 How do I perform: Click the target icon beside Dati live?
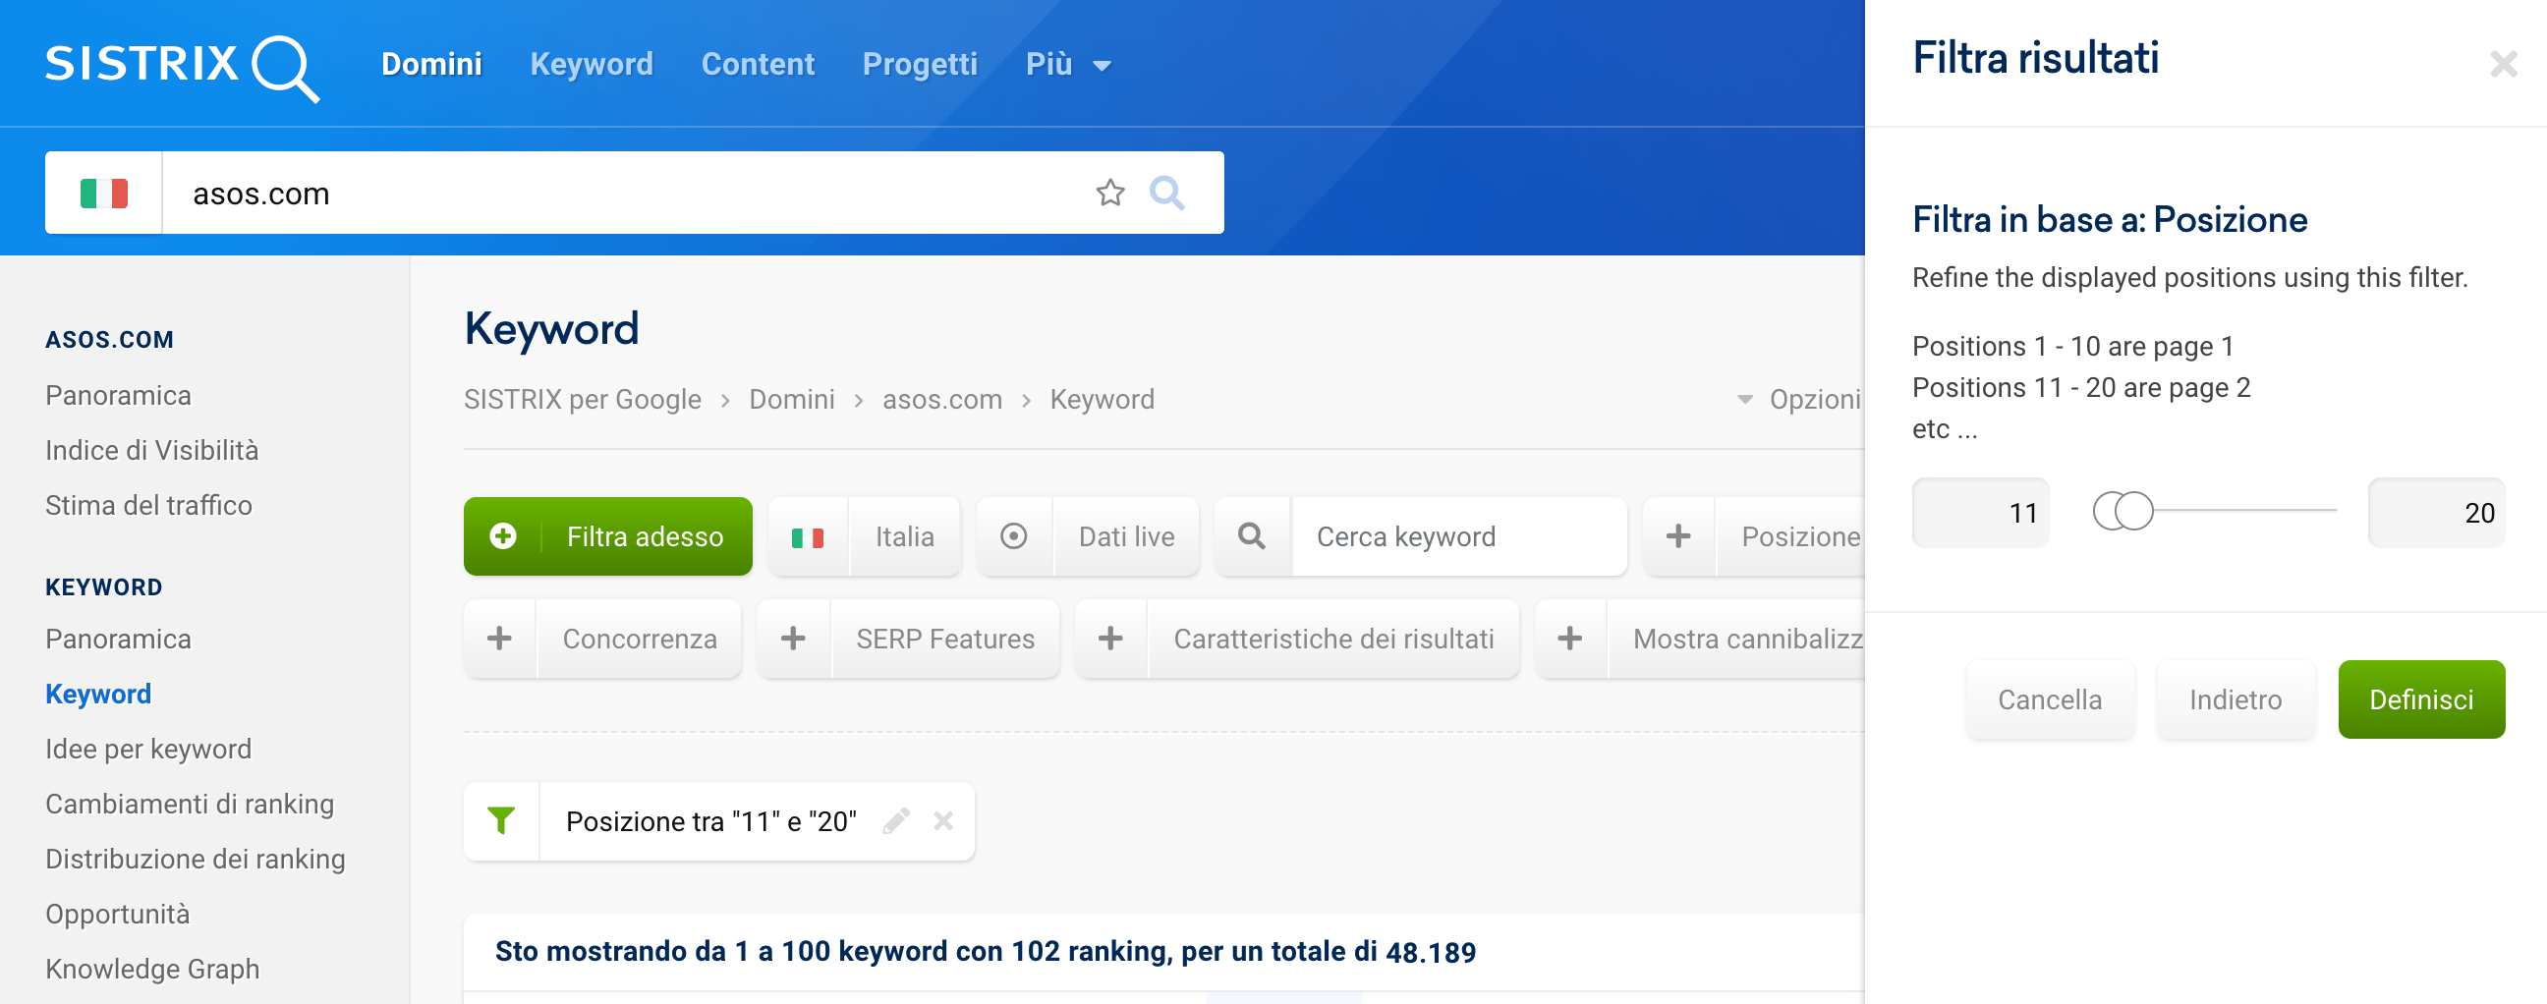pyautogui.click(x=1013, y=535)
